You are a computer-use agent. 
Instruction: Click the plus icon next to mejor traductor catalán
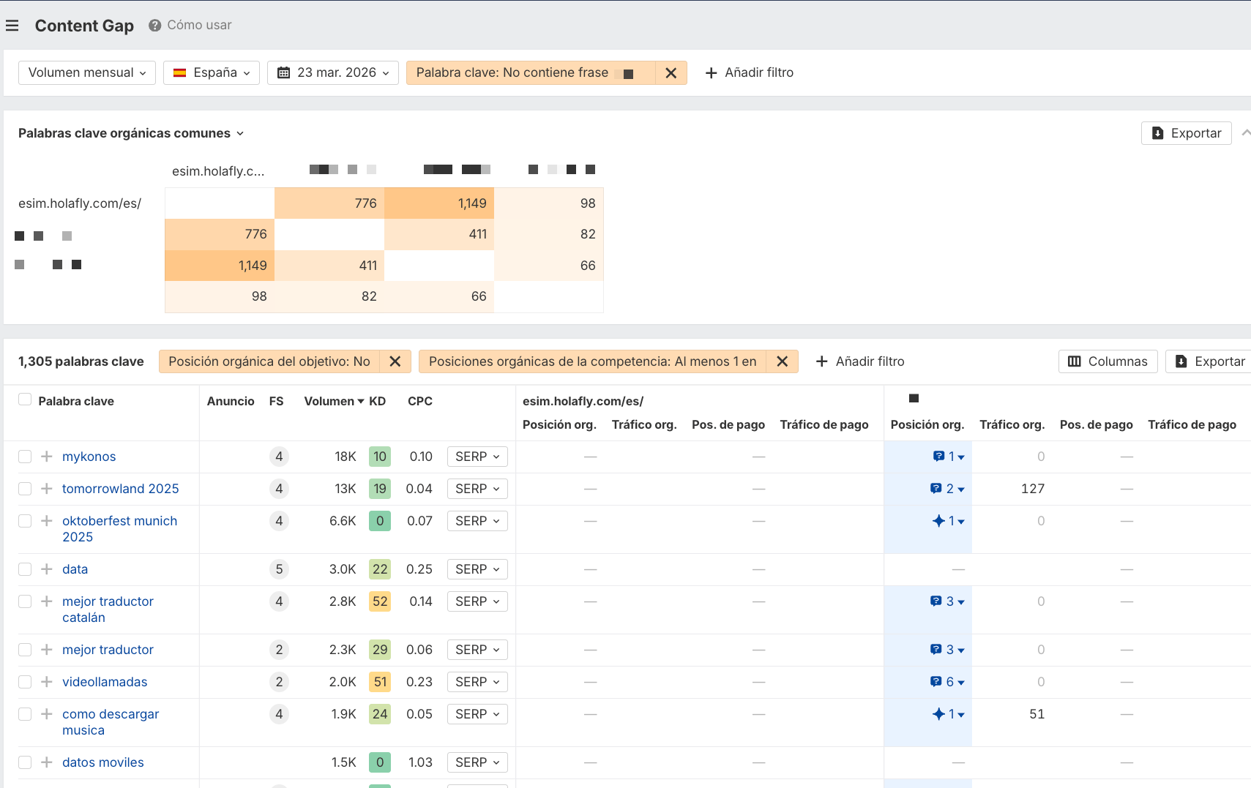pyautogui.click(x=46, y=601)
